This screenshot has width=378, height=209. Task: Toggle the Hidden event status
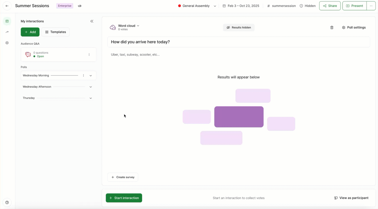click(x=308, y=6)
